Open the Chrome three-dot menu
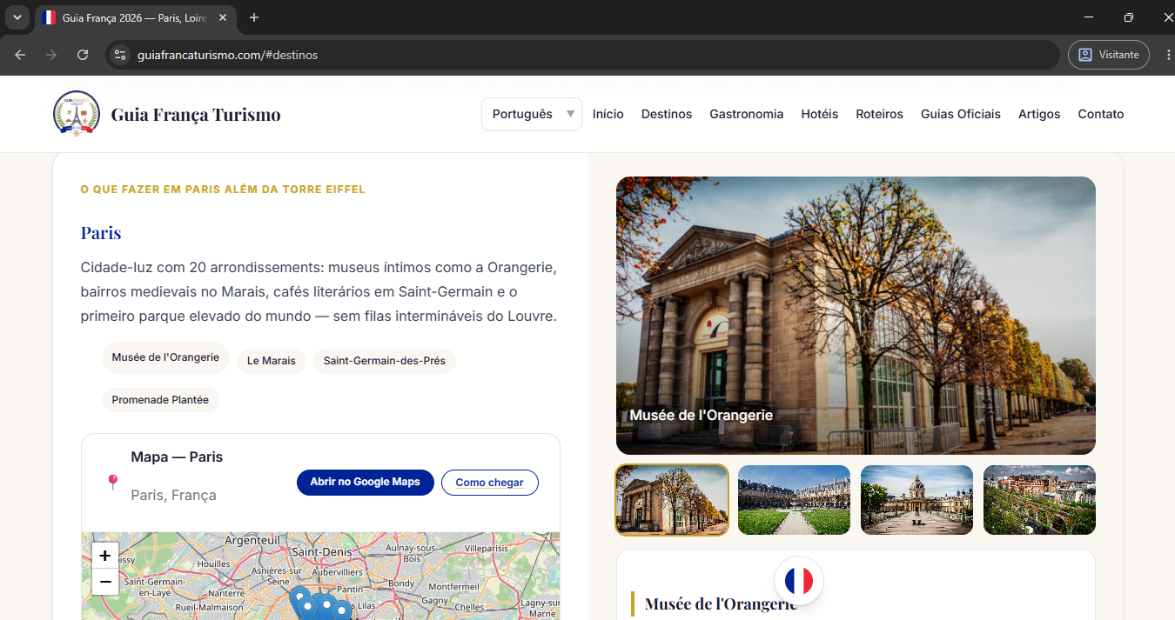The width and height of the screenshot is (1175, 620). coord(1167,55)
